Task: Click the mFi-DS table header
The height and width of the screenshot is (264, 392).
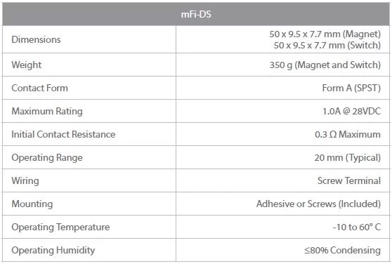Action: [196, 14]
